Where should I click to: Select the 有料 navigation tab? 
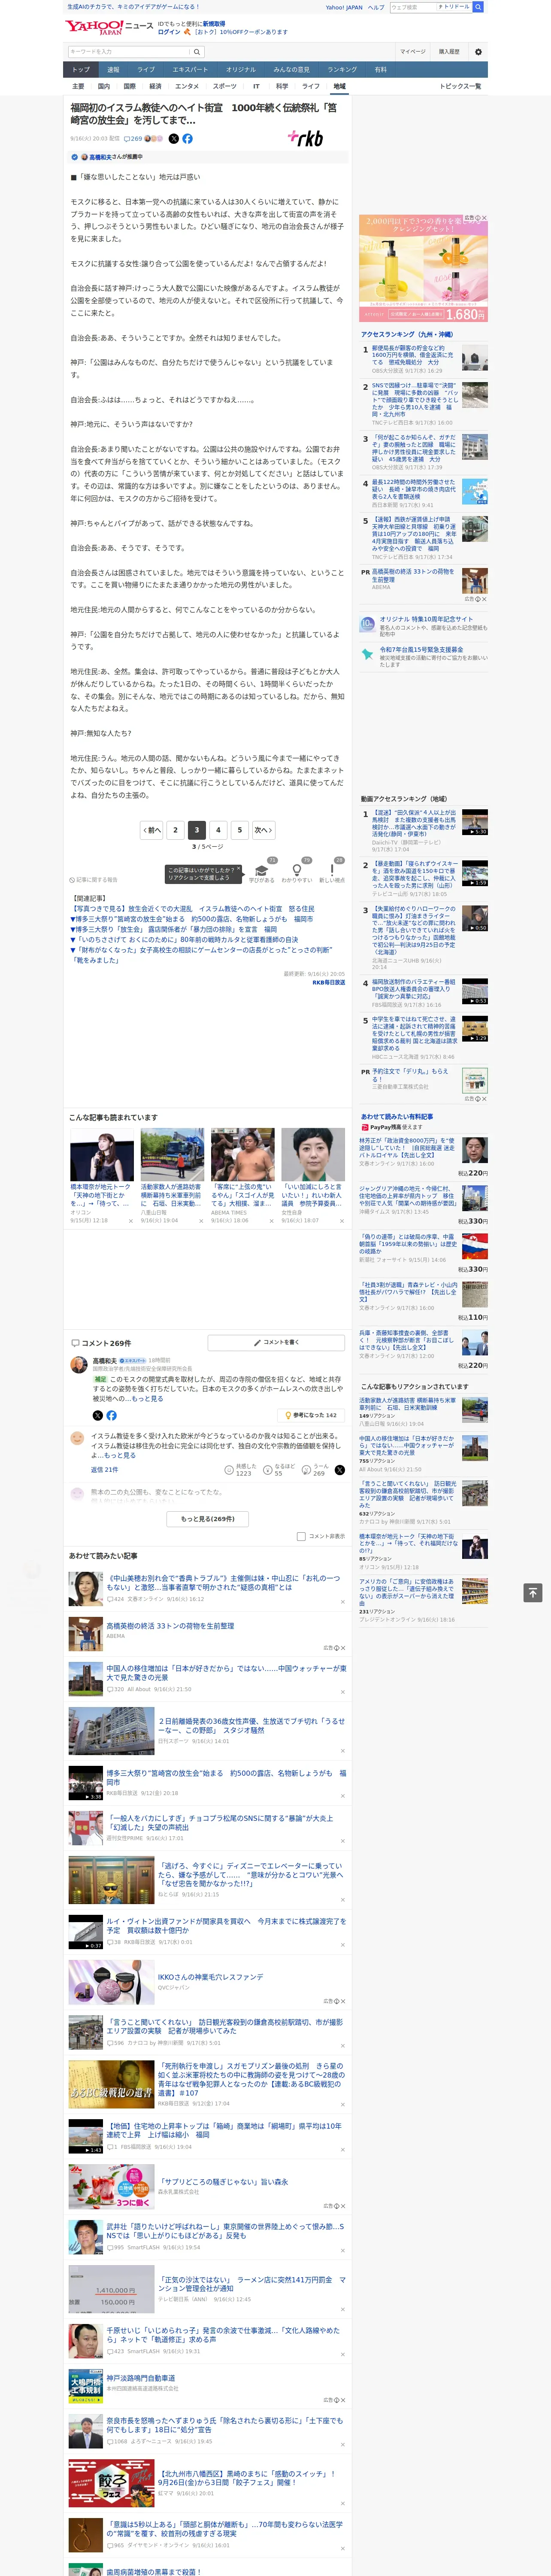coord(380,70)
